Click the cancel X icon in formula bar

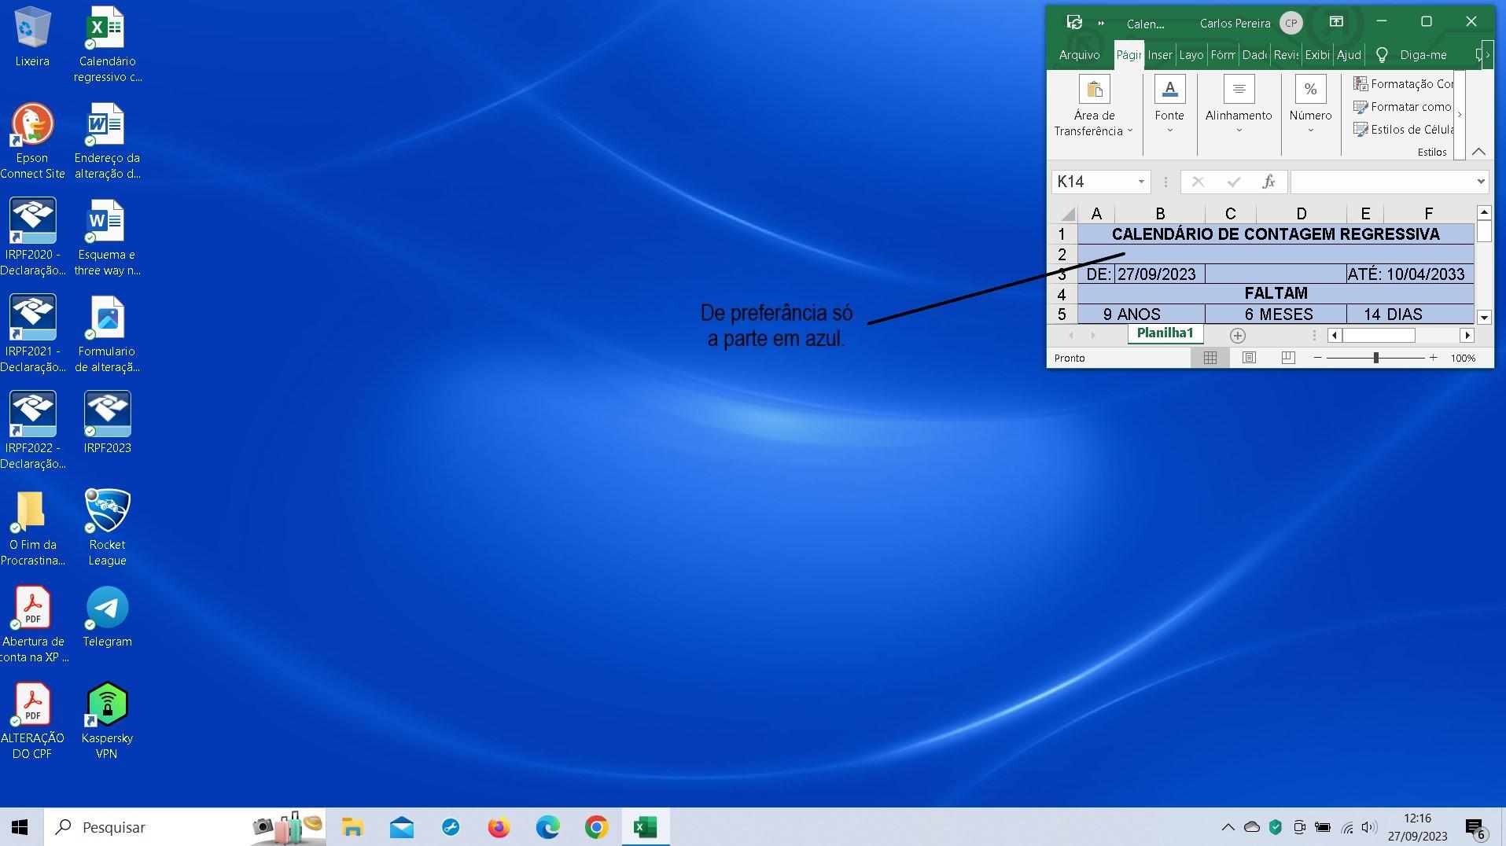[x=1198, y=182]
